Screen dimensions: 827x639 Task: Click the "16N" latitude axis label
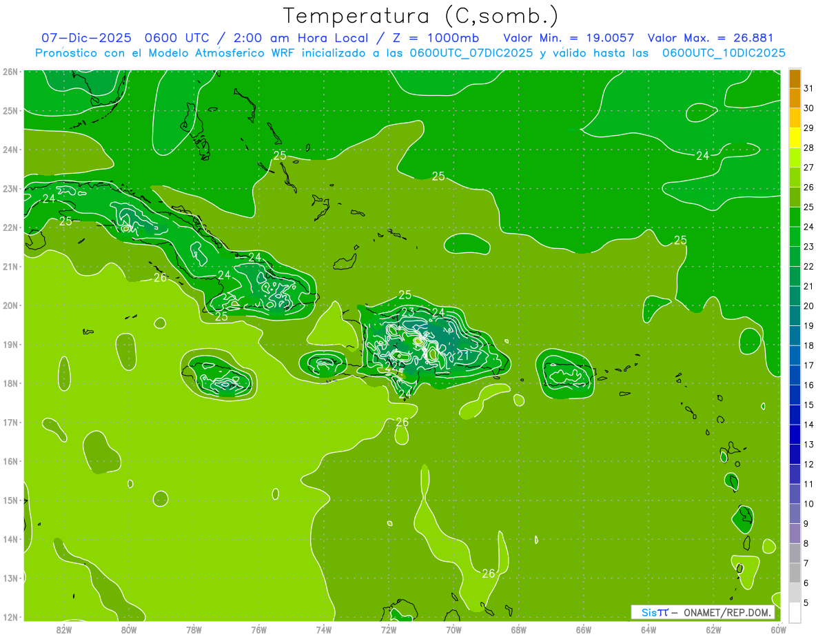tap(10, 461)
